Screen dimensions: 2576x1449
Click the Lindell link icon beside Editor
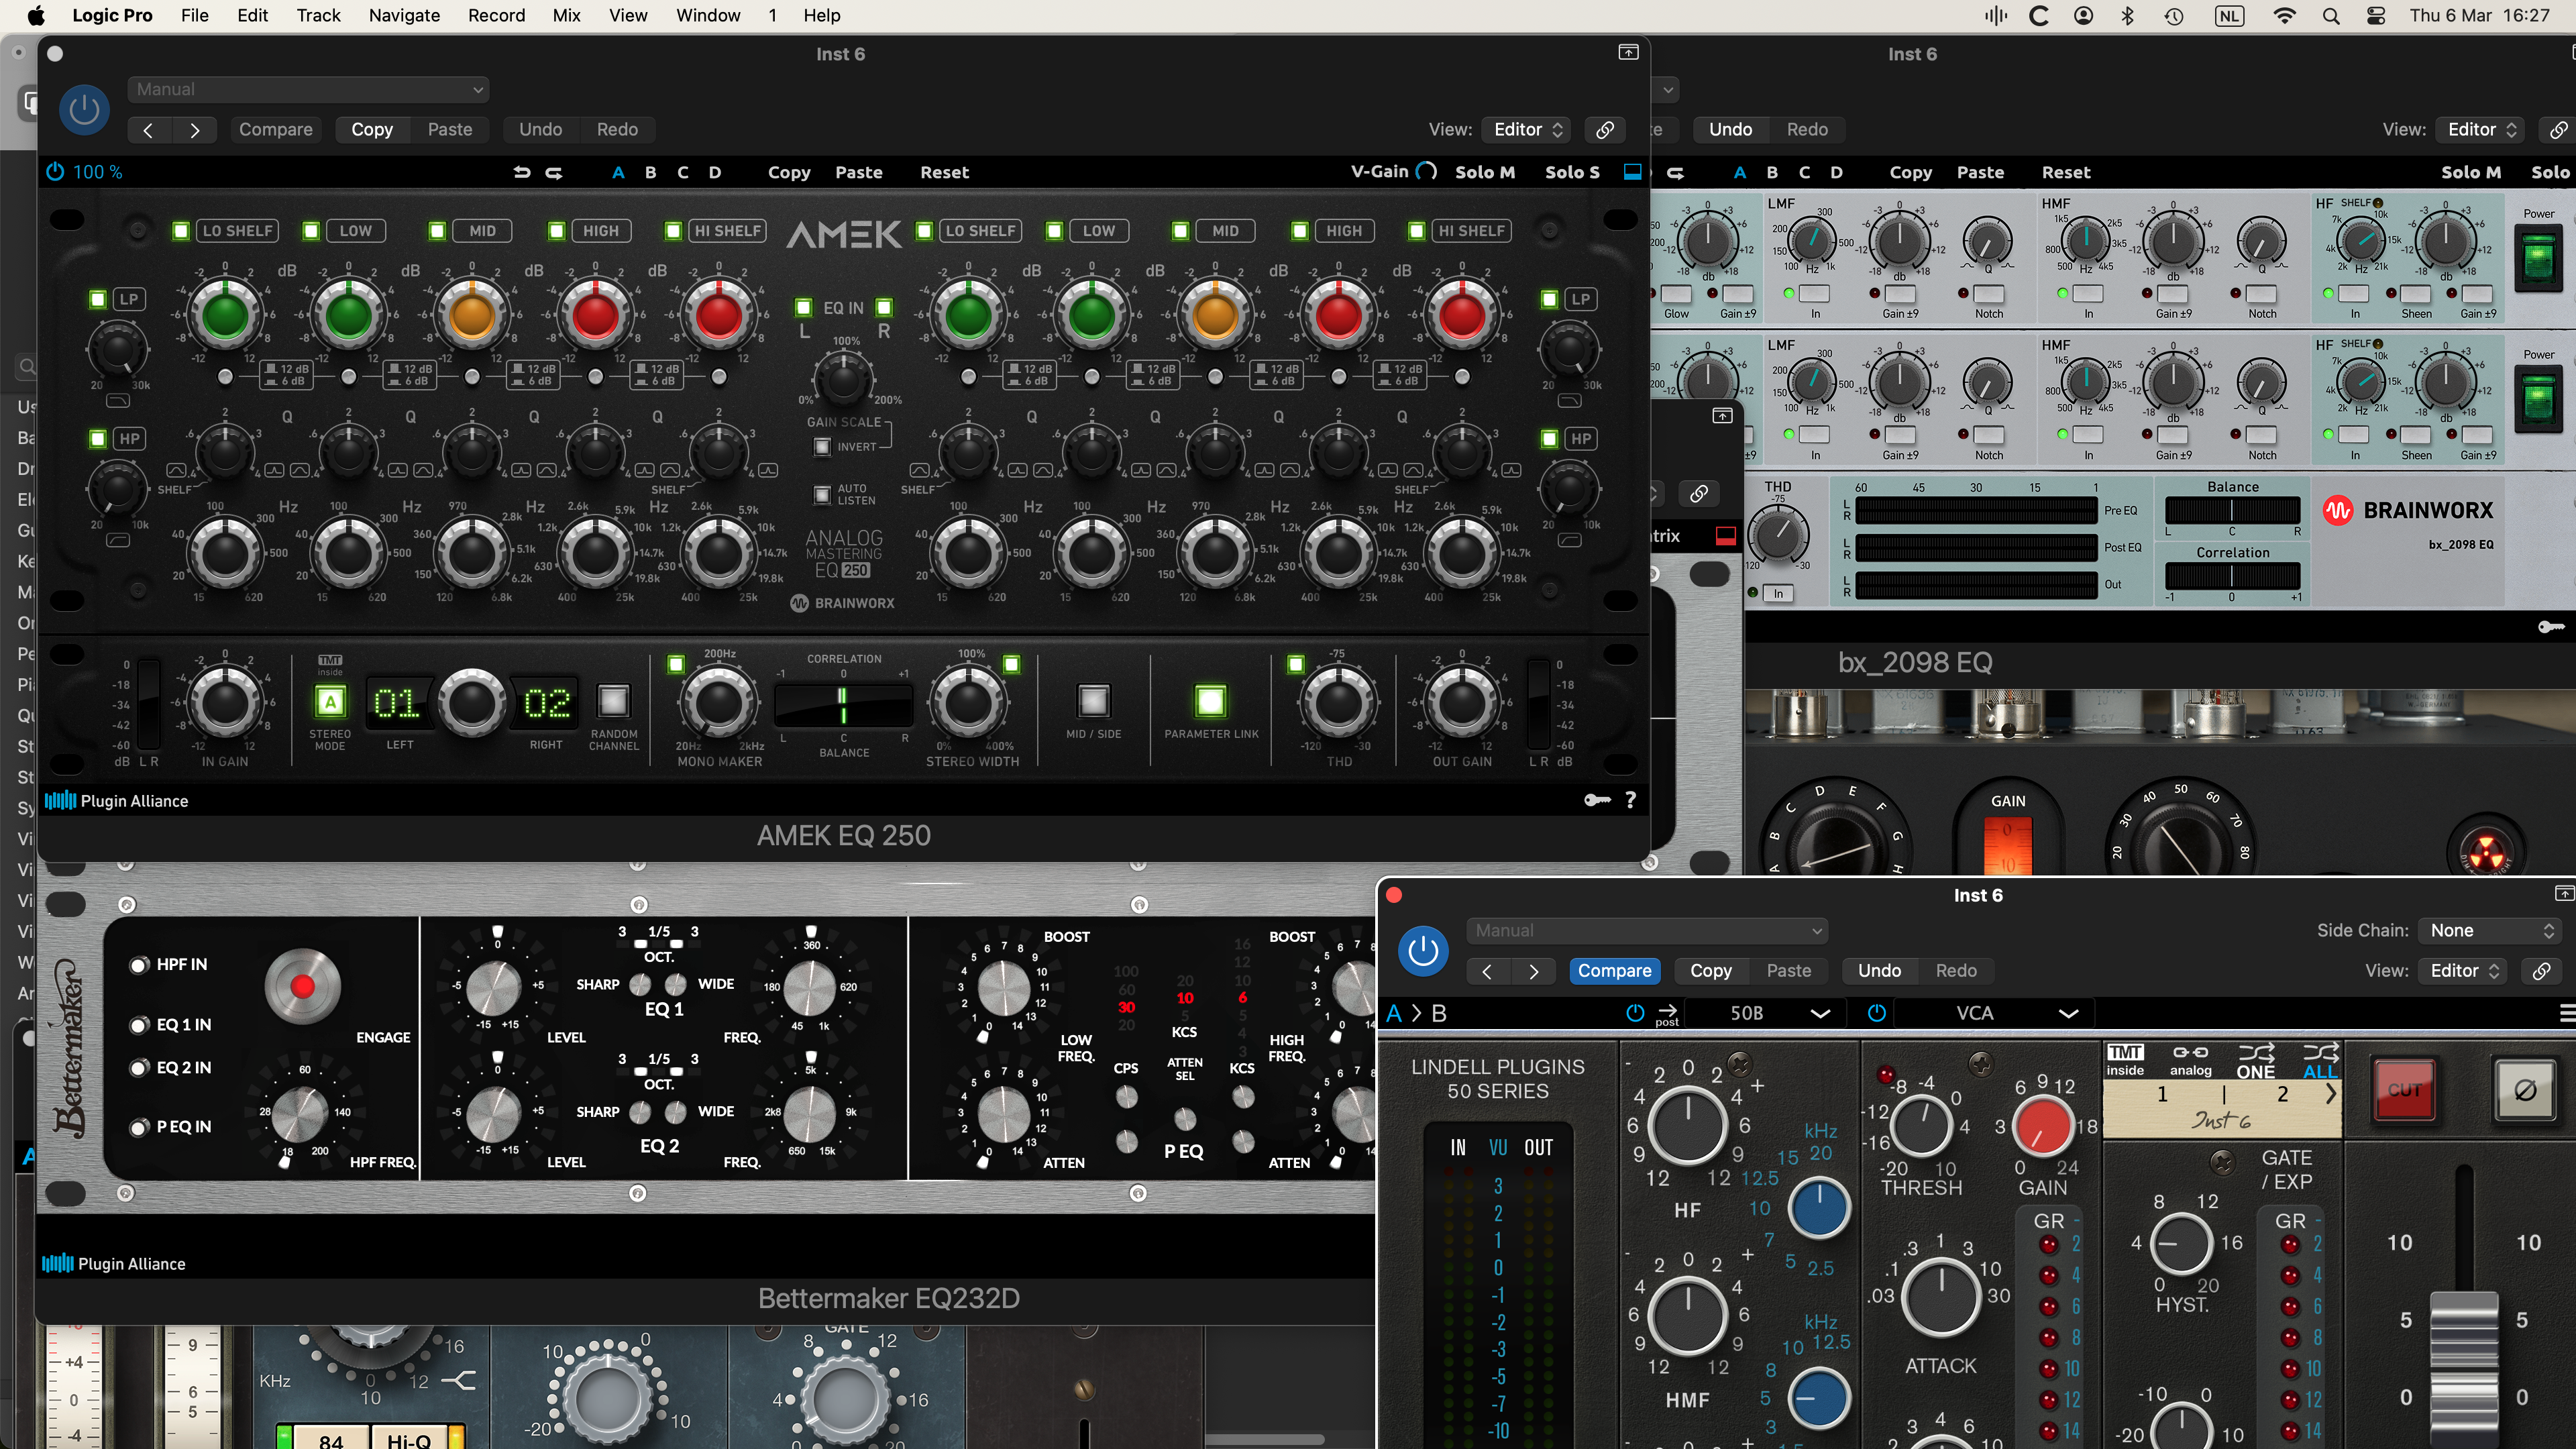(x=2541, y=971)
